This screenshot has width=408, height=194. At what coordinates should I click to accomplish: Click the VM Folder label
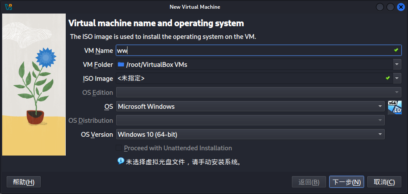[98, 65]
